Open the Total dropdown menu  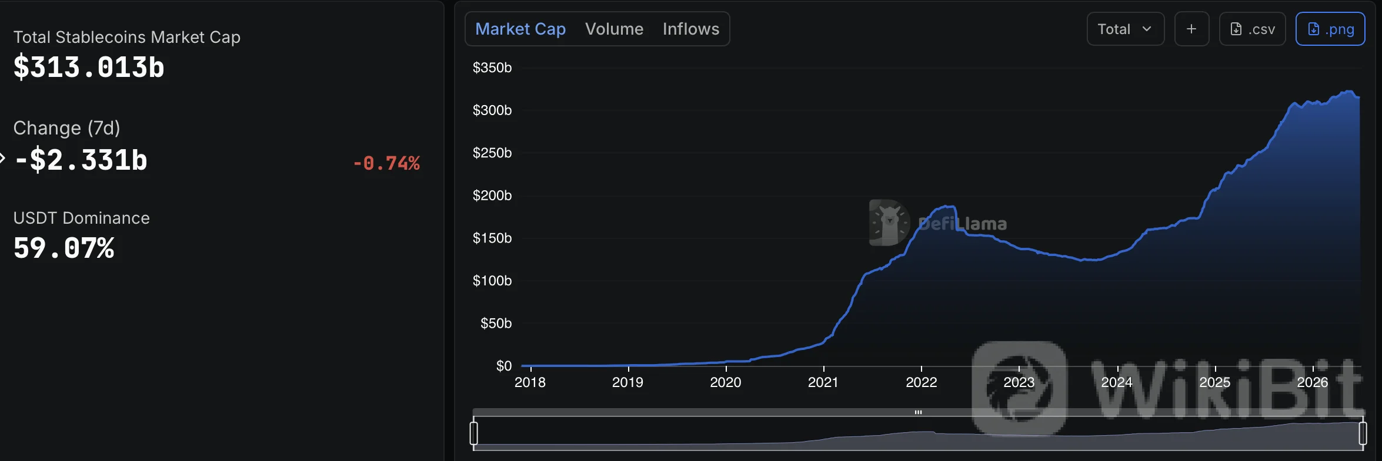click(x=1125, y=29)
